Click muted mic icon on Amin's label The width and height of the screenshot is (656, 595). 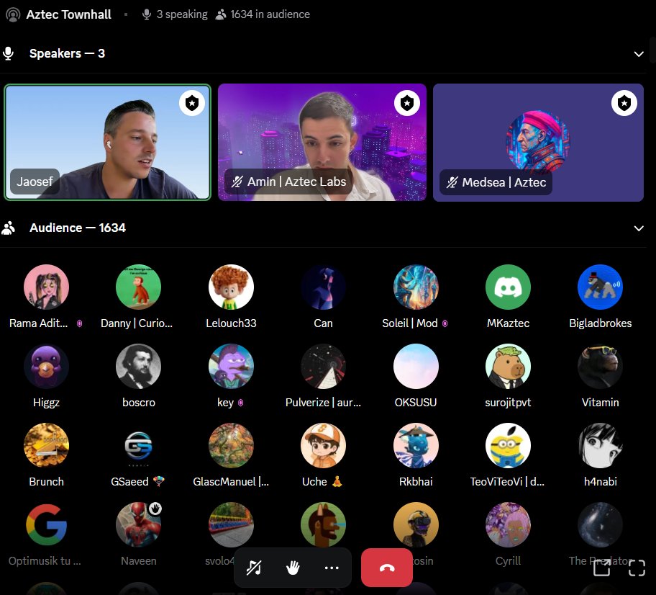(x=237, y=182)
